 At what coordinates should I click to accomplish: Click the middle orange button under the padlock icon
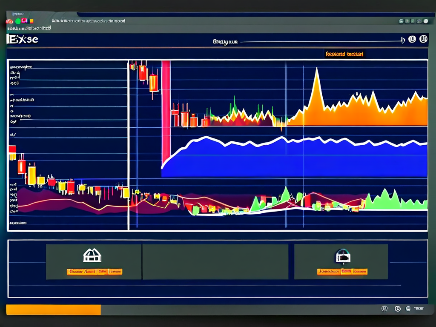pyautogui.click(x=346, y=271)
